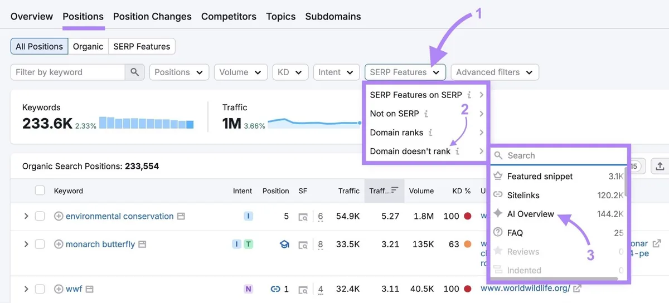Switch to the Competitors tab
Viewport: 669px width, 303px height.
point(229,16)
